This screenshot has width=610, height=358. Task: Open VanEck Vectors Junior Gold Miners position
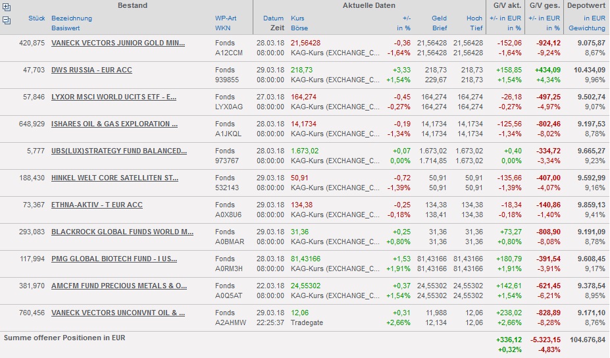click(118, 43)
